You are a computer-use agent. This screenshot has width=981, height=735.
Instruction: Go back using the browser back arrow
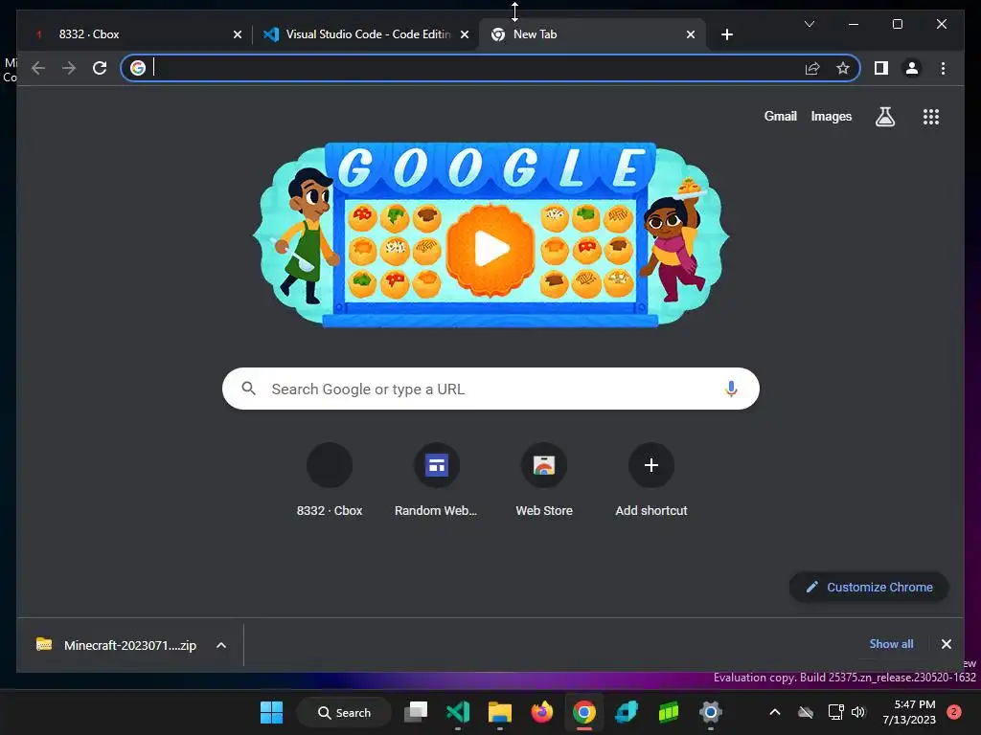(38, 68)
